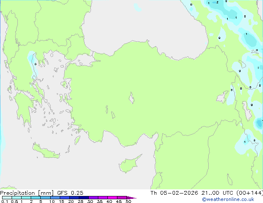Viewport: 263px width, 203px height.
Task: Click the 0.1–0.5 mm legend color swatch
Action: 7,198
